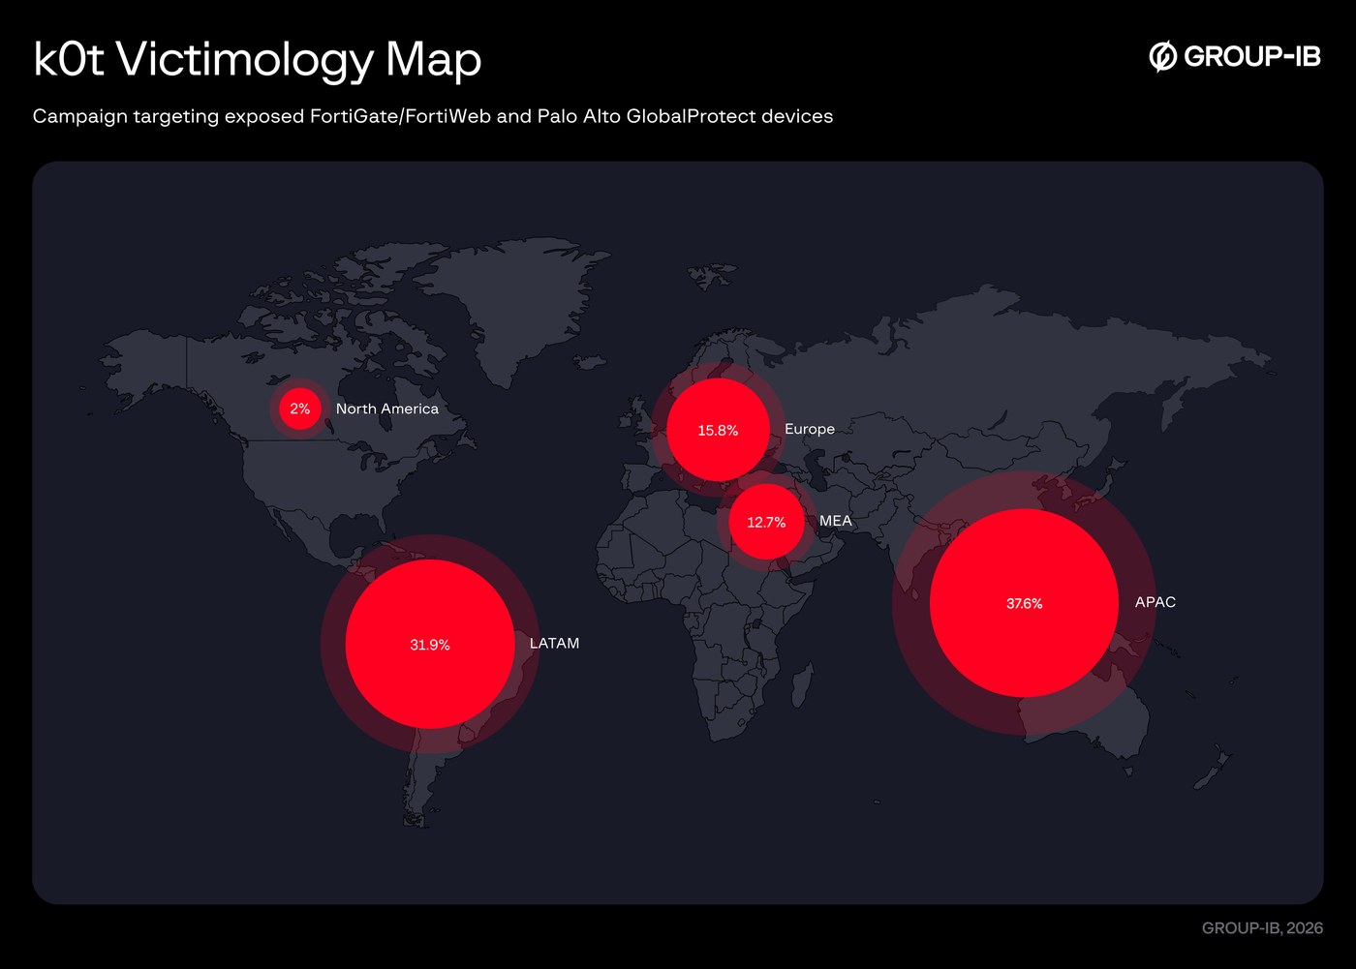Image resolution: width=1356 pixels, height=969 pixels.
Task: Click the Group-IB logo
Action: [x=1235, y=57]
